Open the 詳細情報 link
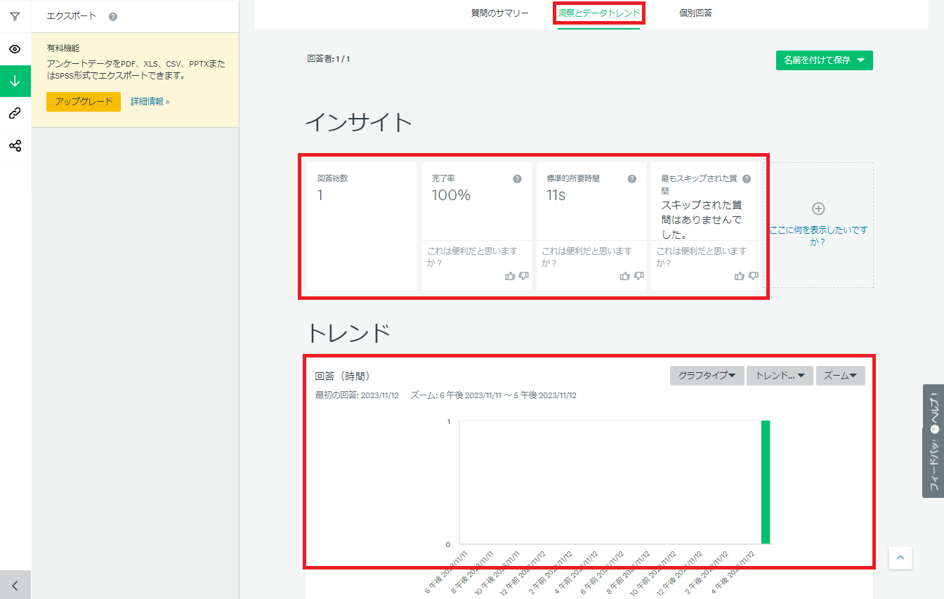The height and width of the screenshot is (599, 944). click(x=150, y=102)
